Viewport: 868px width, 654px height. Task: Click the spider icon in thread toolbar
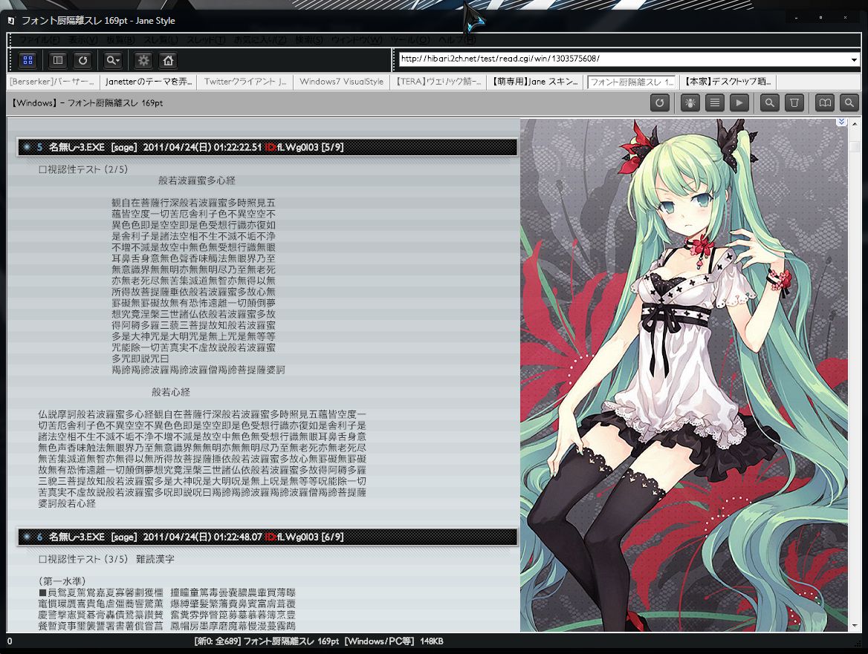pos(690,103)
